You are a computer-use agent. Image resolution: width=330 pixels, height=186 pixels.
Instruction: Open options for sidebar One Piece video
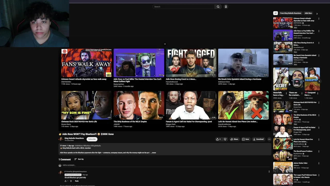pos(319,139)
